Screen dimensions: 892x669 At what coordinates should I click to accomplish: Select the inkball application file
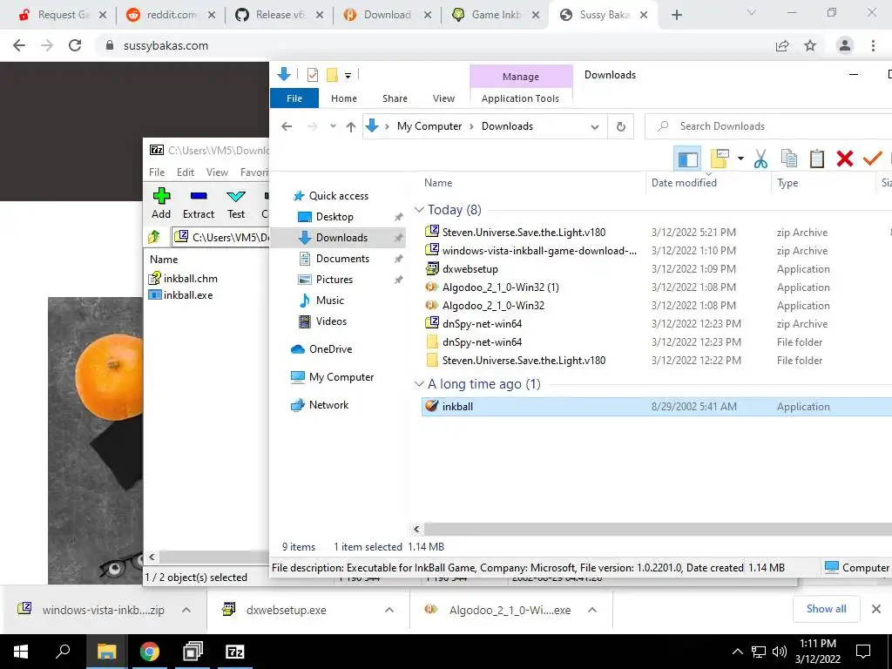[x=657, y=406]
